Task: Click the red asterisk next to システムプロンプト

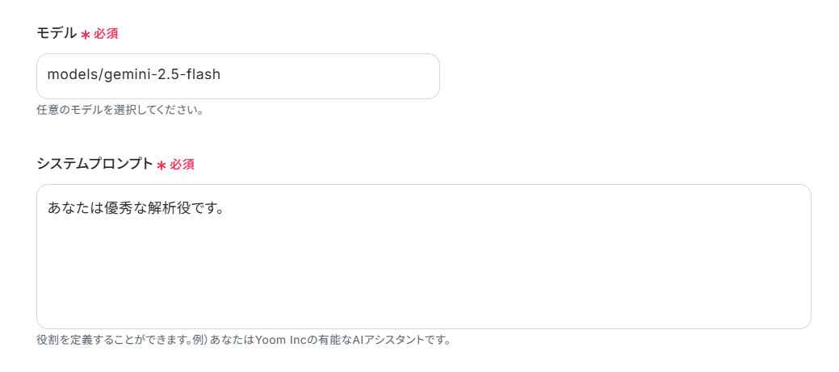Action: [x=161, y=165]
